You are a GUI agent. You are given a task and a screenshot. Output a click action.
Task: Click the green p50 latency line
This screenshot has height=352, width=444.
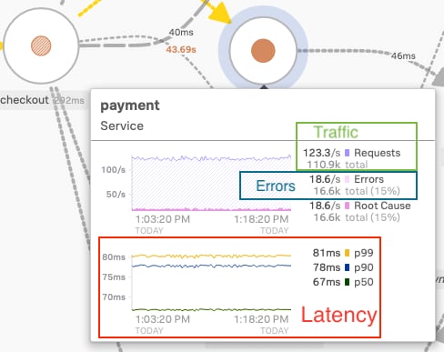[211, 309]
